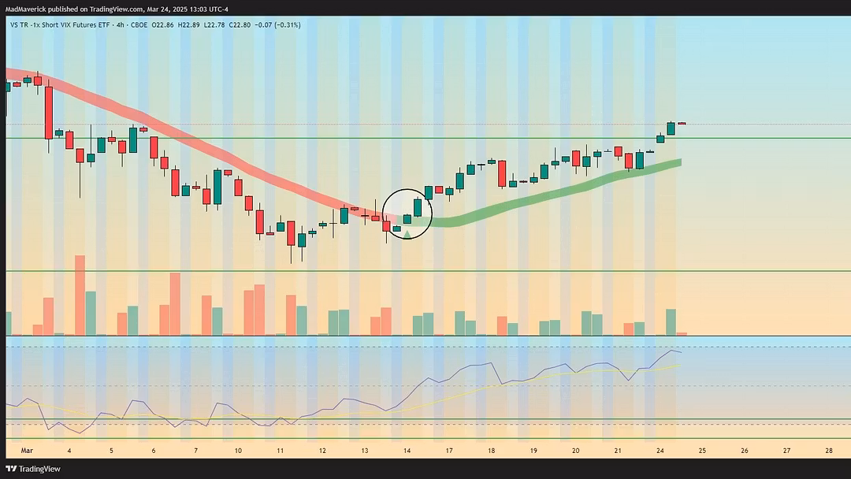Click date '10' on the time axis
851x479 pixels.
point(238,451)
